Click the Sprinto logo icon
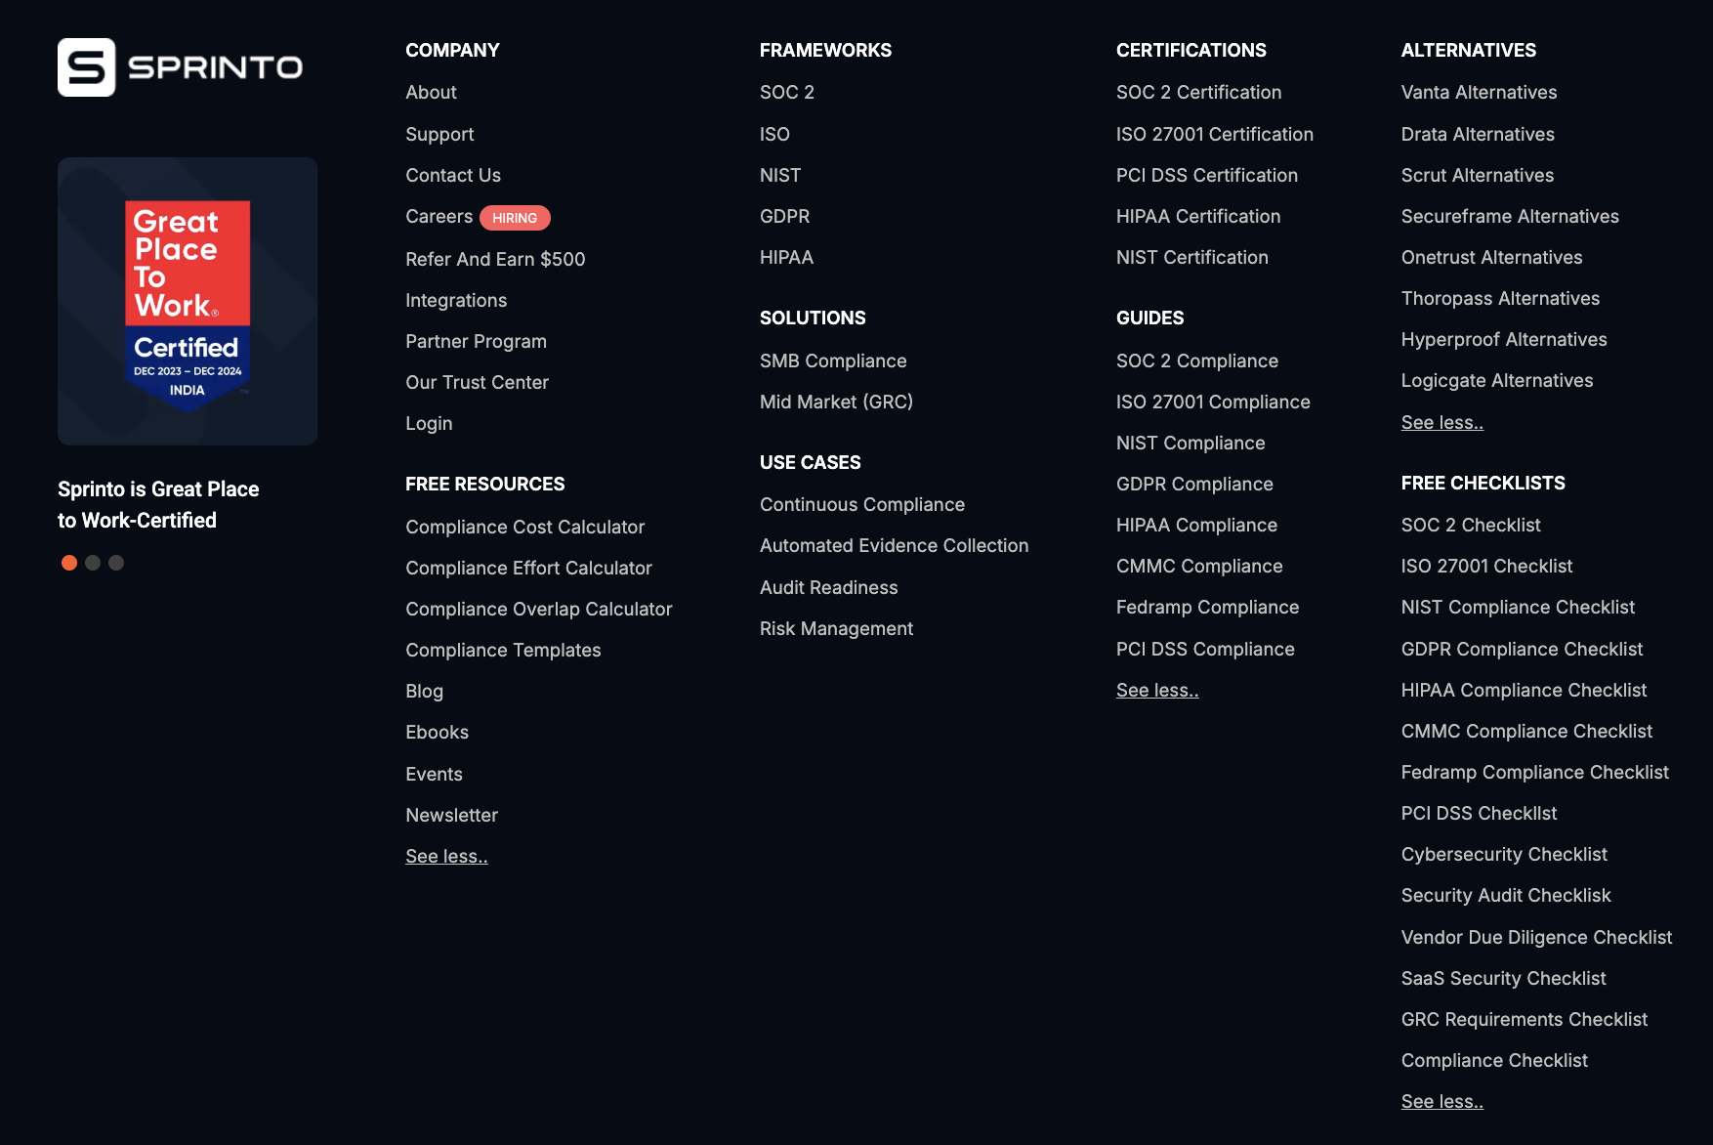The width and height of the screenshot is (1713, 1145). [87, 67]
